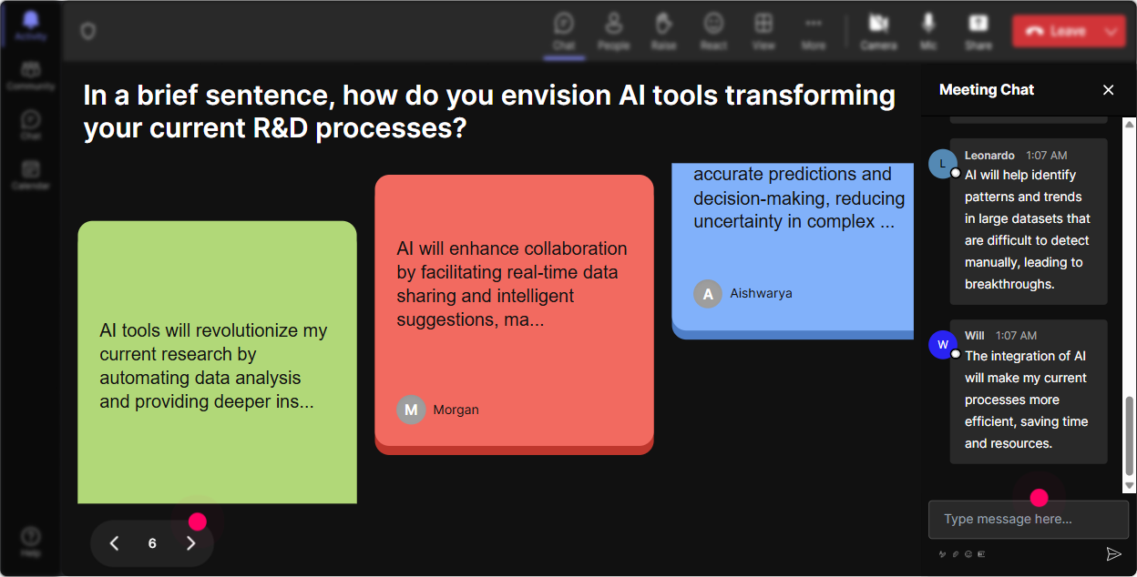Screen dimensions: 1137x577
Task: Click the chat panel scrollbar thumb
Action: click(1130, 436)
